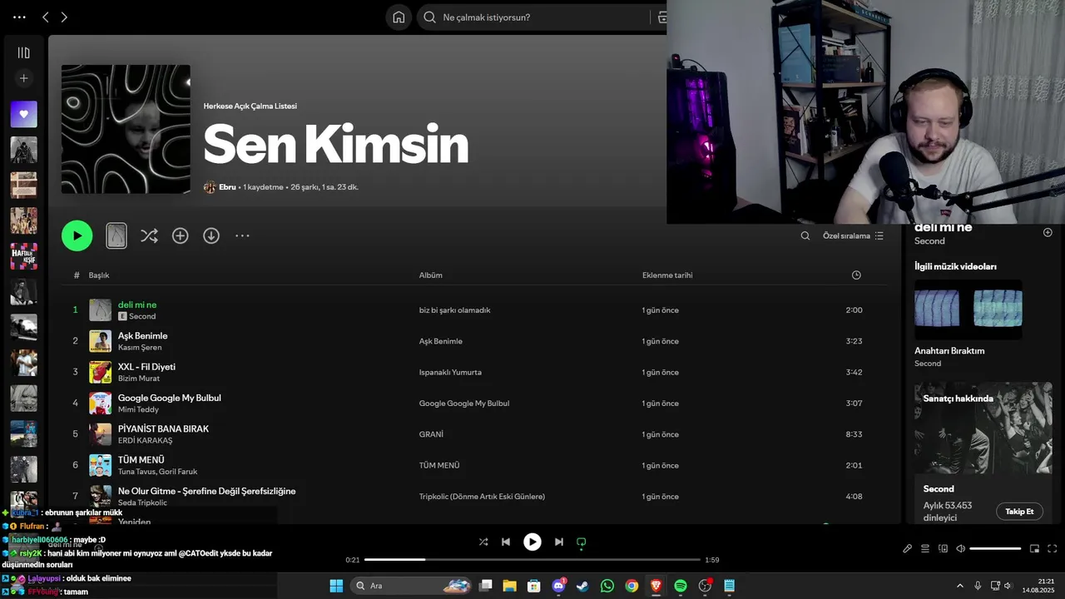Open Windows Start menu on taskbar
This screenshot has width=1065, height=599.
336,586
